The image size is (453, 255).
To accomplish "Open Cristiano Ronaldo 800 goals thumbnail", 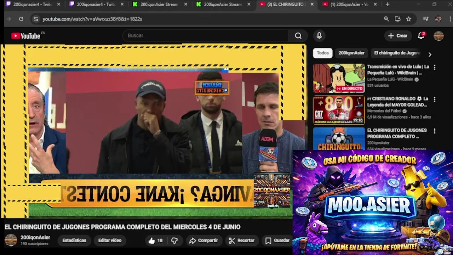I will click(339, 110).
